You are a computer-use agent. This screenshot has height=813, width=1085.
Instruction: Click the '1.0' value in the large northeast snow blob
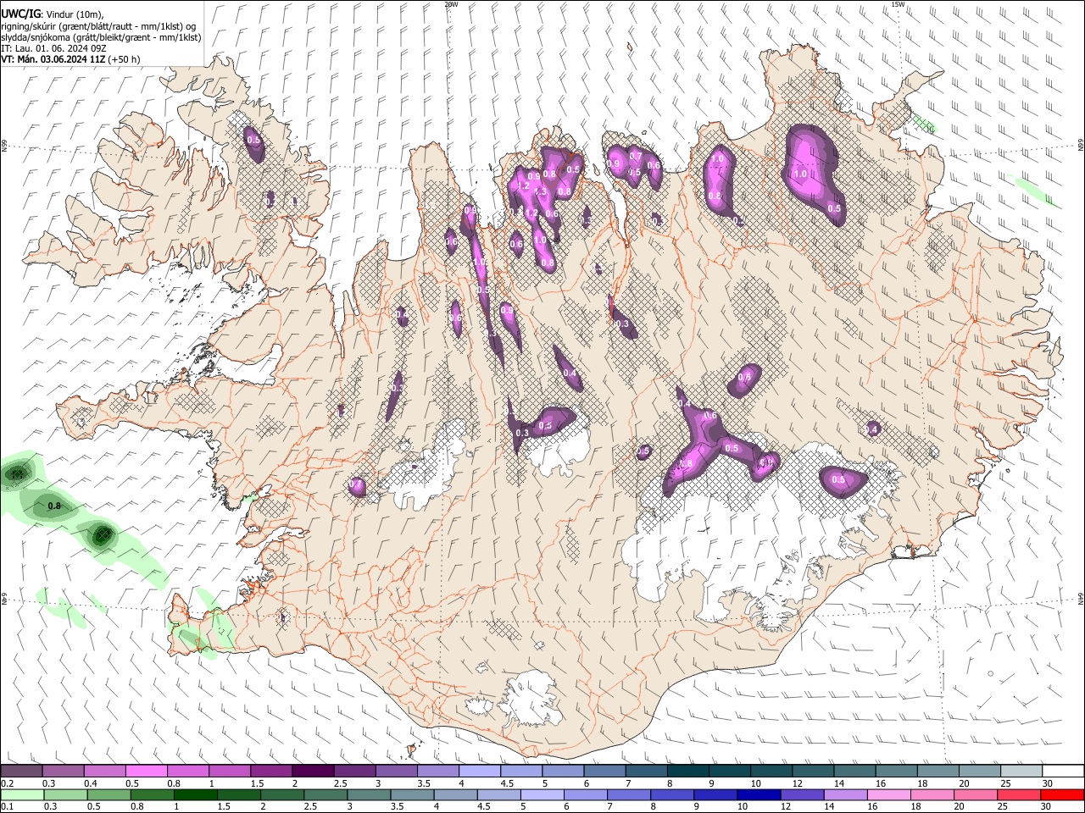(x=800, y=174)
